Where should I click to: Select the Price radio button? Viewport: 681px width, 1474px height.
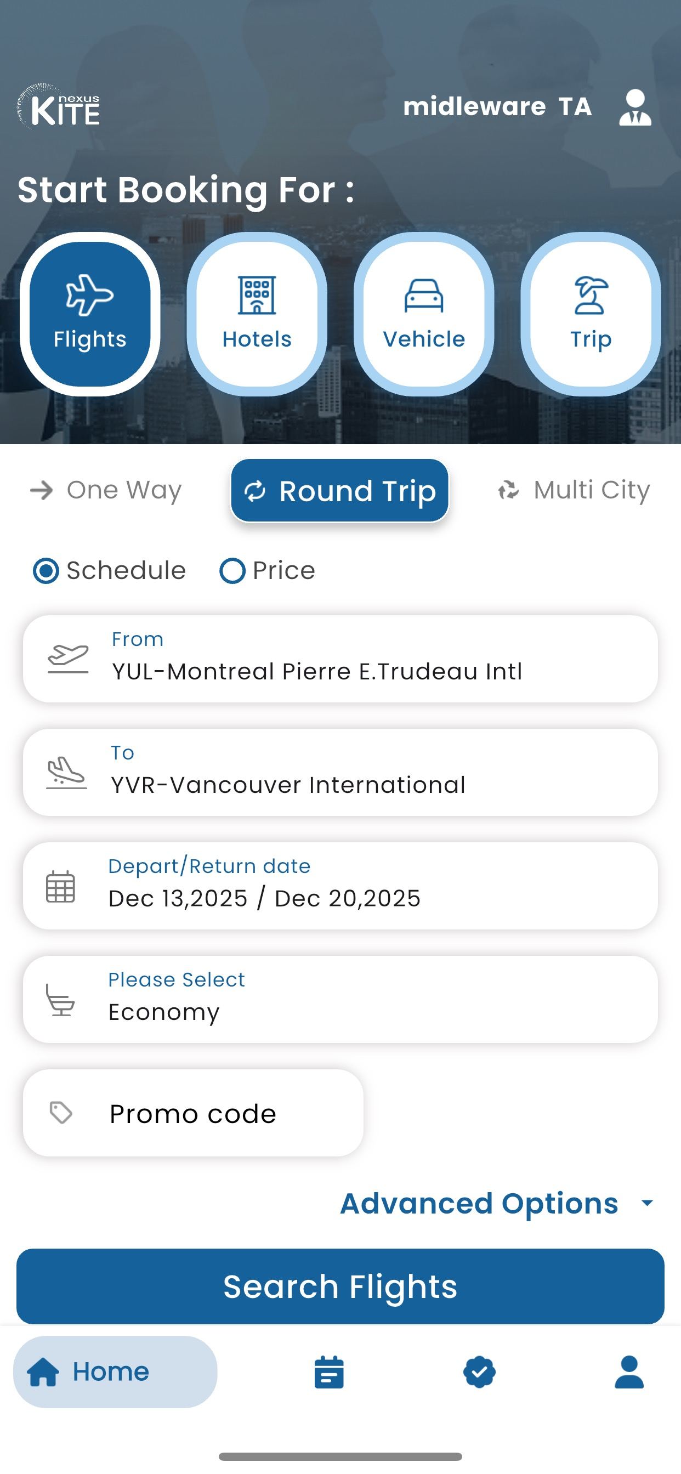pyautogui.click(x=232, y=570)
